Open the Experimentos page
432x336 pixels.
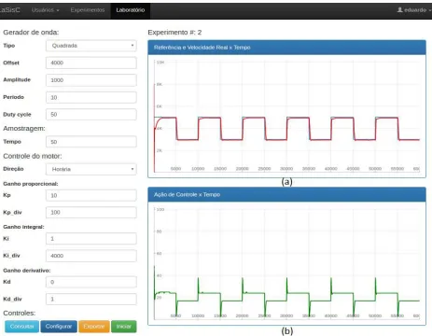(x=88, y=10)
